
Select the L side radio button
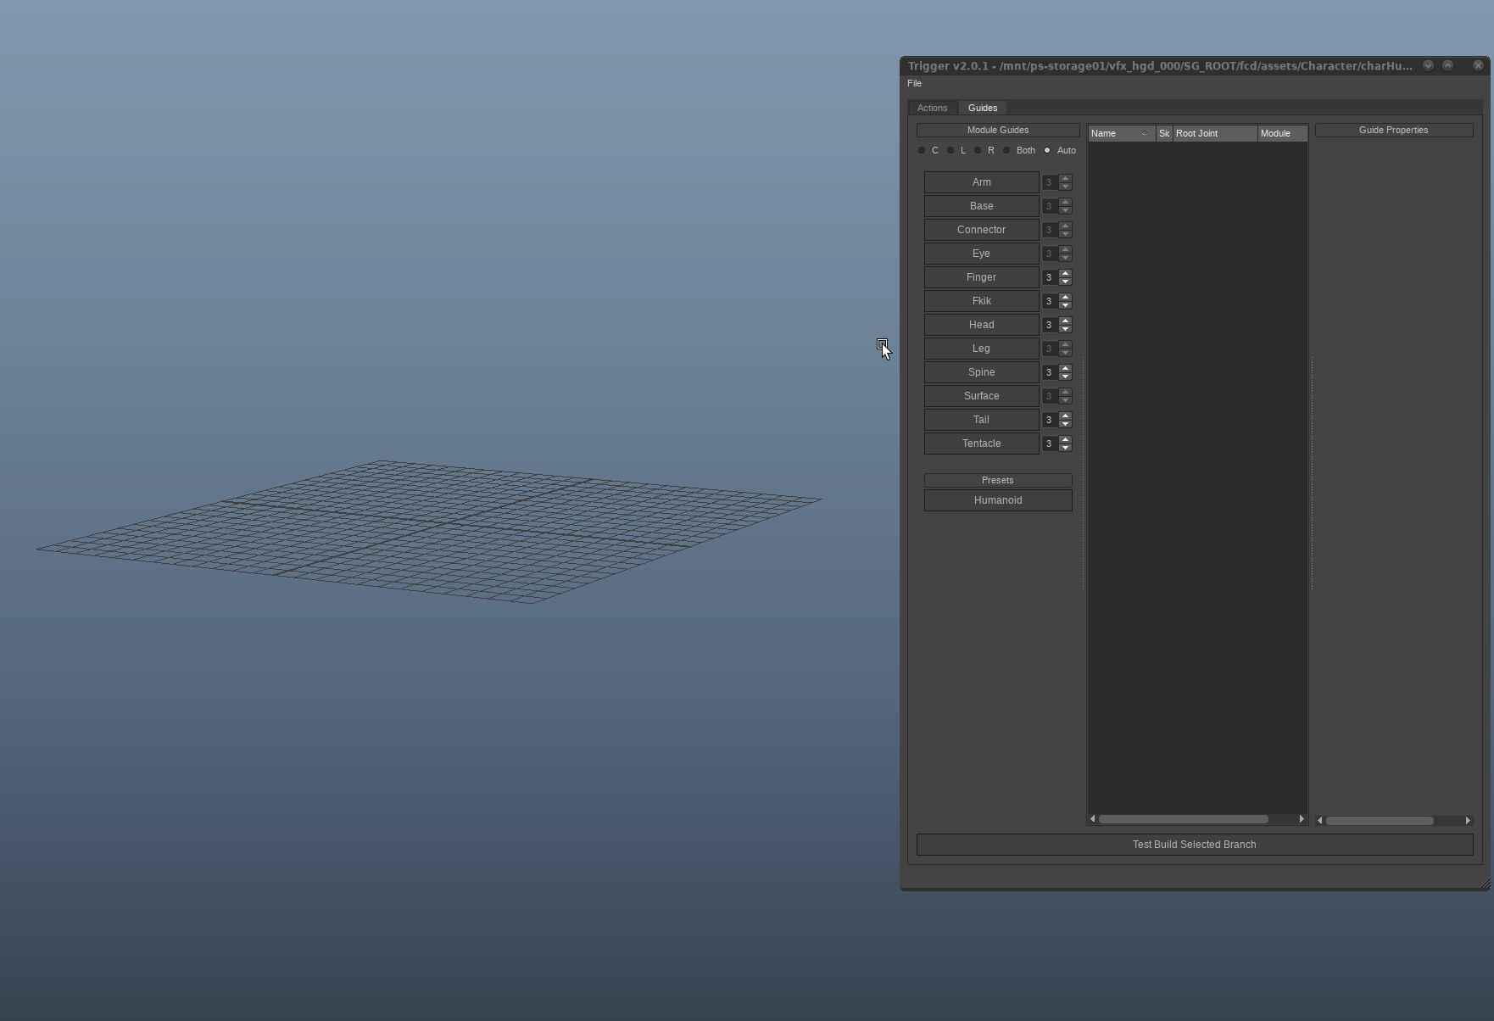point(950,150)
